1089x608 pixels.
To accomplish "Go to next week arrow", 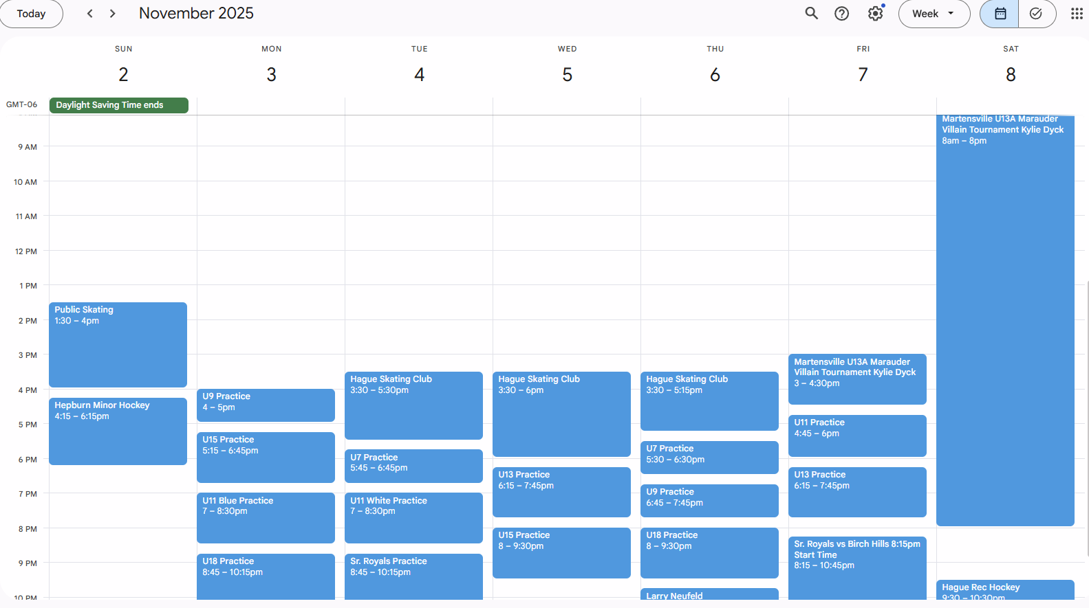I will [113, 14].
